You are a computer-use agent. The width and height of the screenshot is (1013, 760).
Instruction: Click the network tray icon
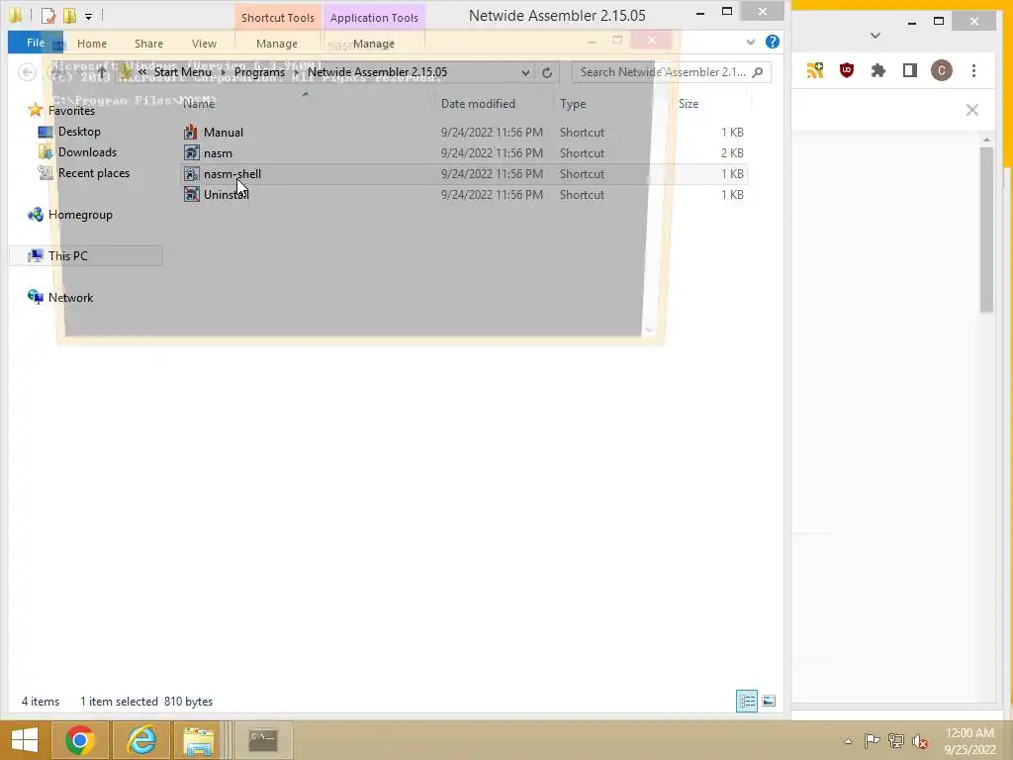tap(895, 740)
